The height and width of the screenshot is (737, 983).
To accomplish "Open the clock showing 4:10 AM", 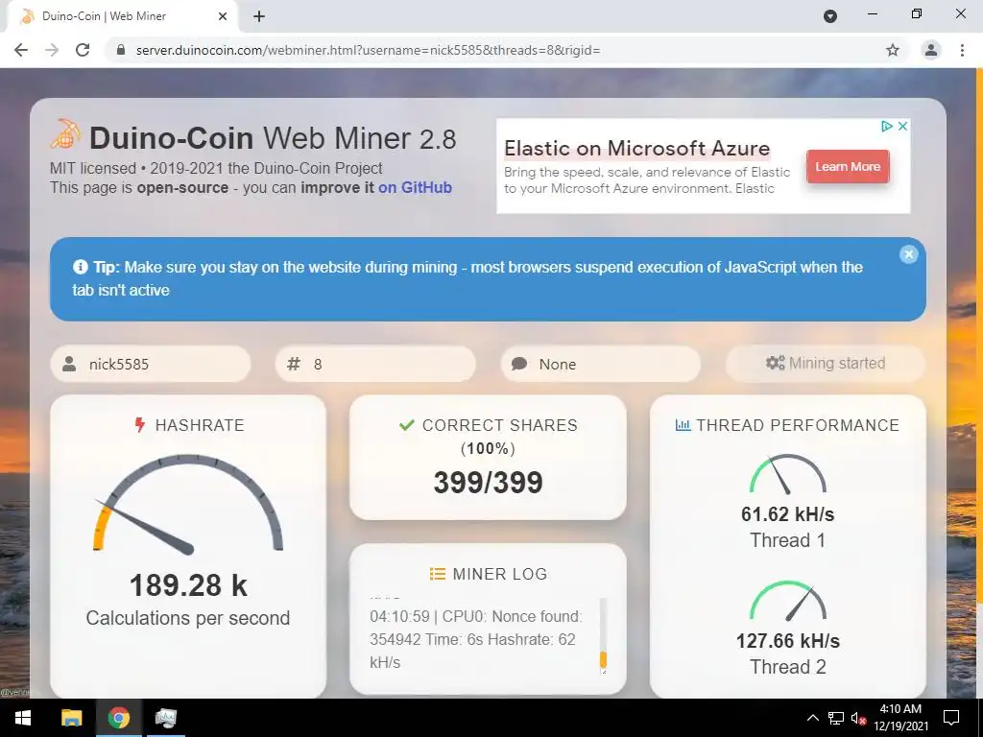I will click(x=900, y=718).
